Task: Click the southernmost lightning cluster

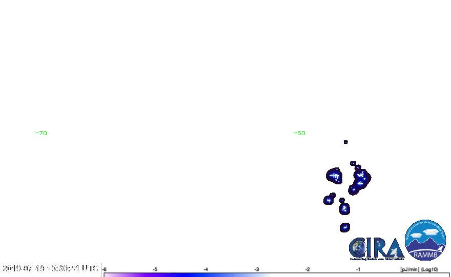Action: coord(345,227)
